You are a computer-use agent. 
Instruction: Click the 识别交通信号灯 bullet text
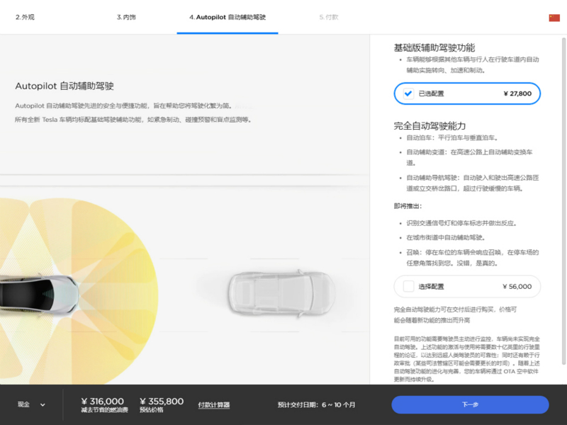coord(462,223)
